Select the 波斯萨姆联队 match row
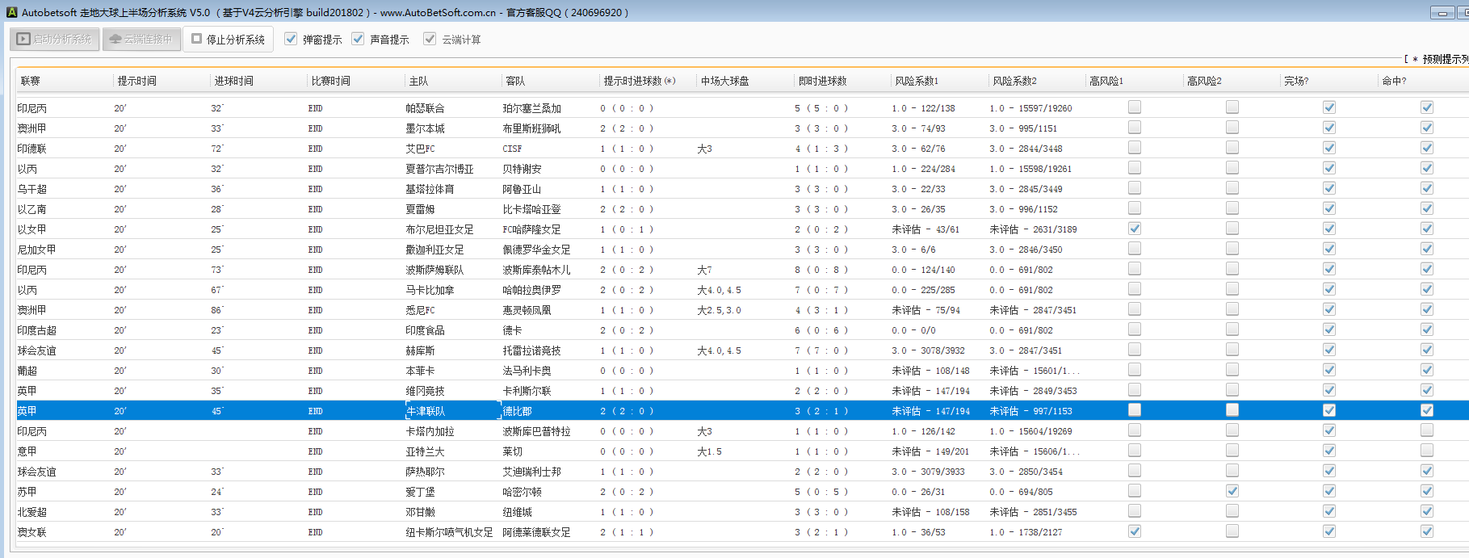The width and height of the screenshot is (1469, 558). pyautogui.click(x=434, y=270)
